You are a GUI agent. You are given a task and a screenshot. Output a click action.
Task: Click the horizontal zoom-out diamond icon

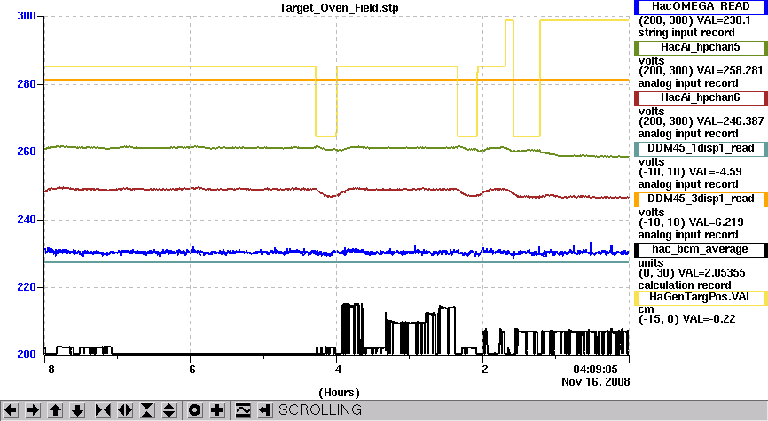click(125, 410)
